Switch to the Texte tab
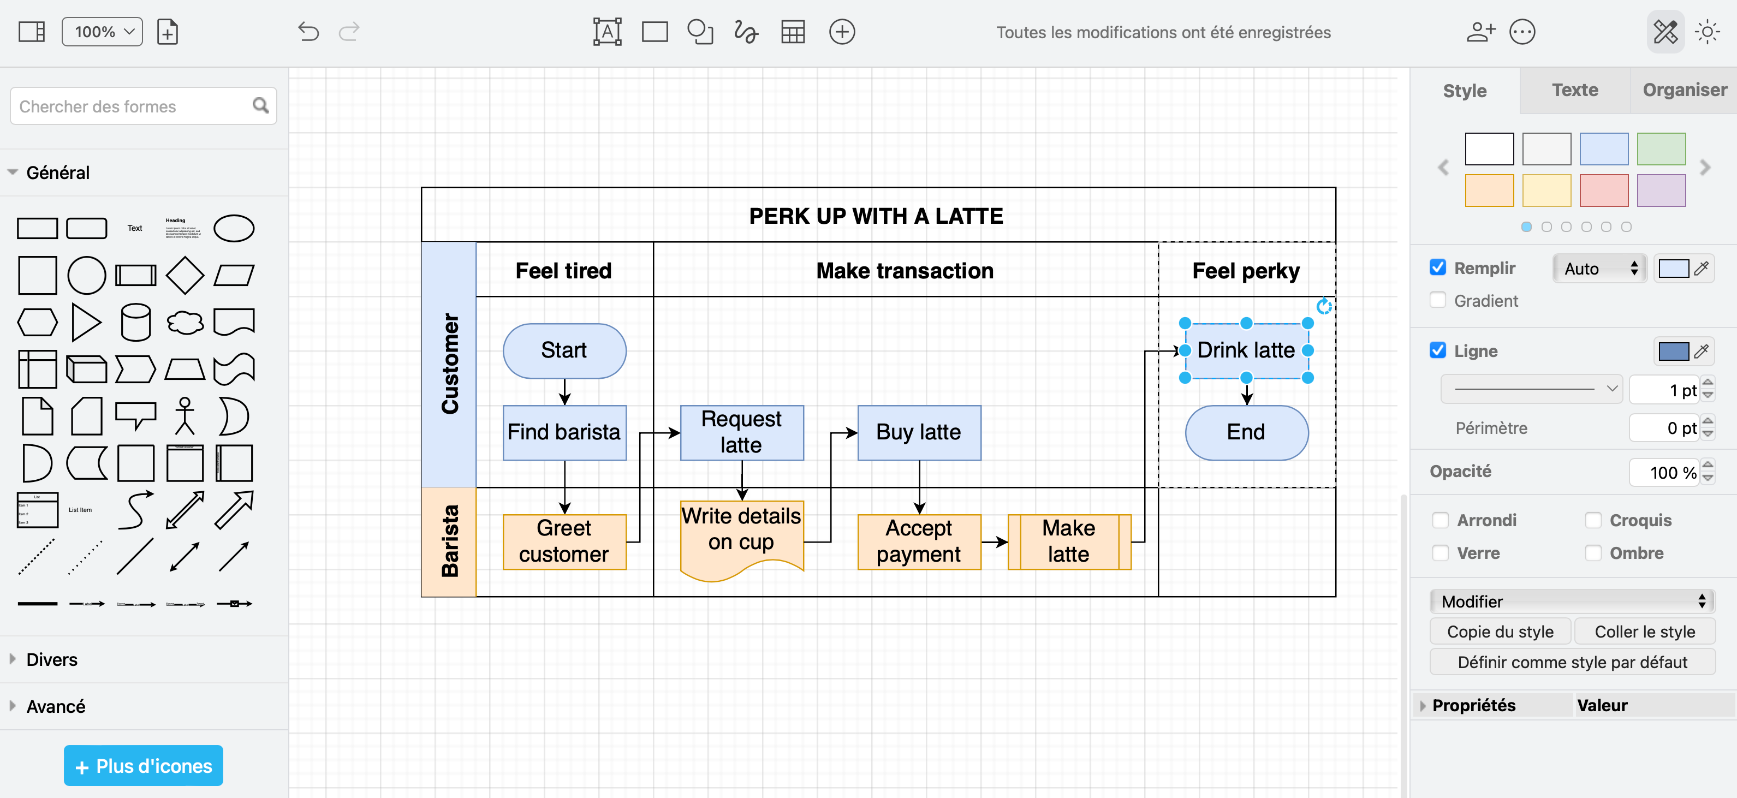1737x798 pixels. coord(1574,90)
